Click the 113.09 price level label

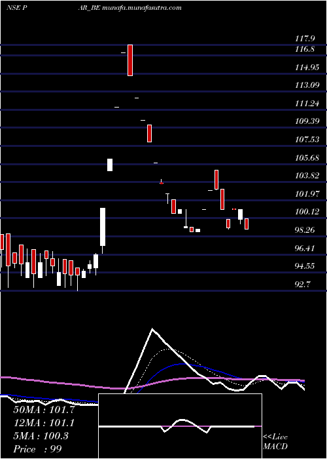pos(307,85)
